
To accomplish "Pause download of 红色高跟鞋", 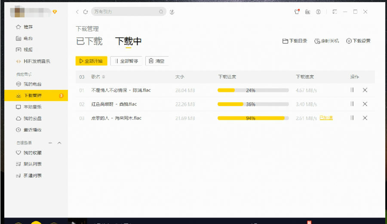I will (x=352, y=104).
